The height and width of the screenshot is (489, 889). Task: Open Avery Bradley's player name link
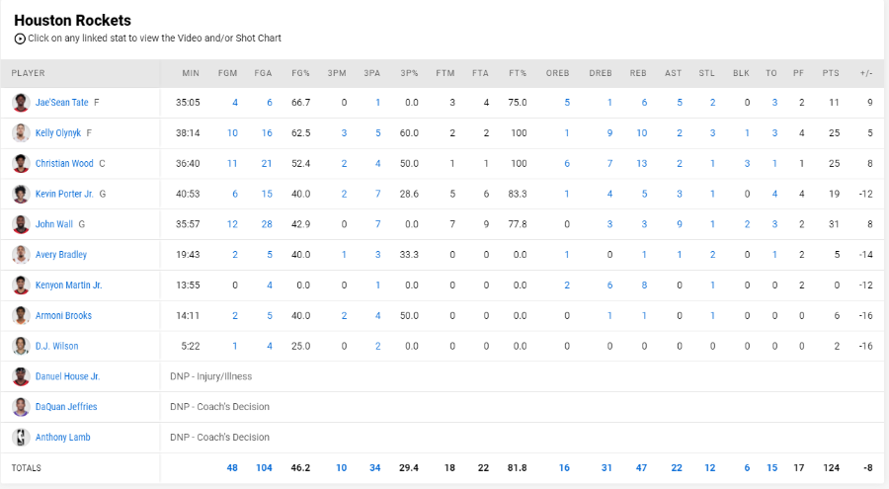point(61,255)
